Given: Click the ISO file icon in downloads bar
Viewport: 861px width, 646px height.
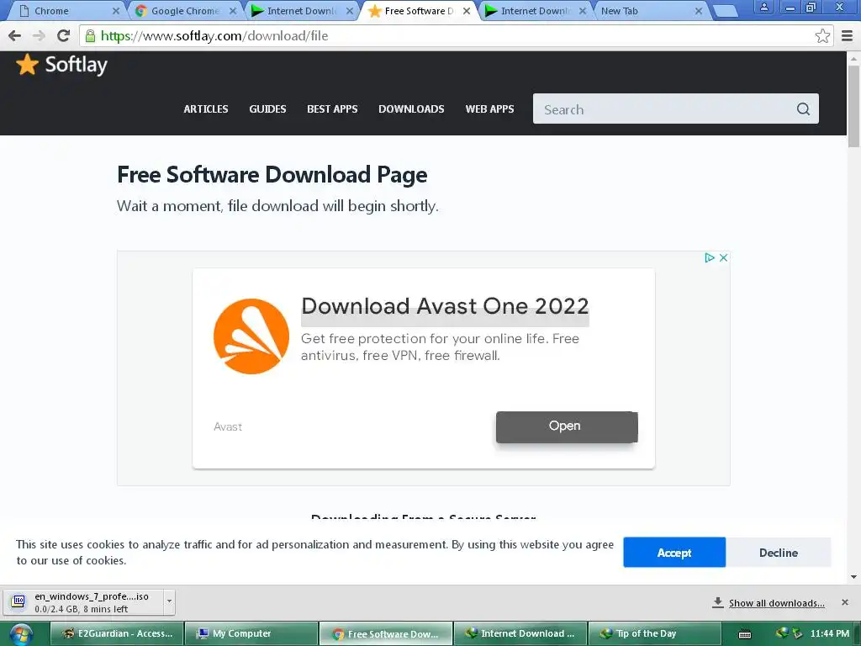Looking at the screenshot, I should pyautogui.click(x=18, y=601).
